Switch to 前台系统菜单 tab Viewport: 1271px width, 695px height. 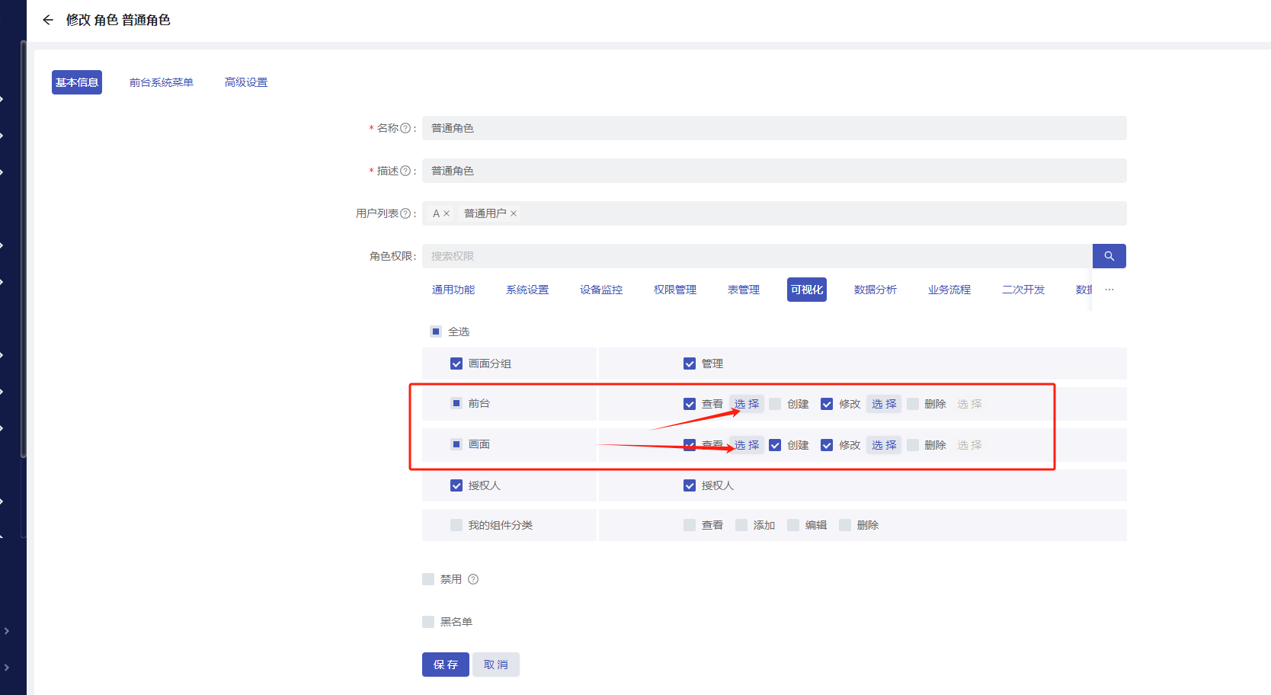(162, 82)
